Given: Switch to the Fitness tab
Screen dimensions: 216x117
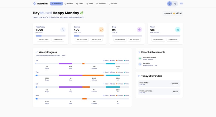Looking at the screenshot, I should (x=80, y=3).
